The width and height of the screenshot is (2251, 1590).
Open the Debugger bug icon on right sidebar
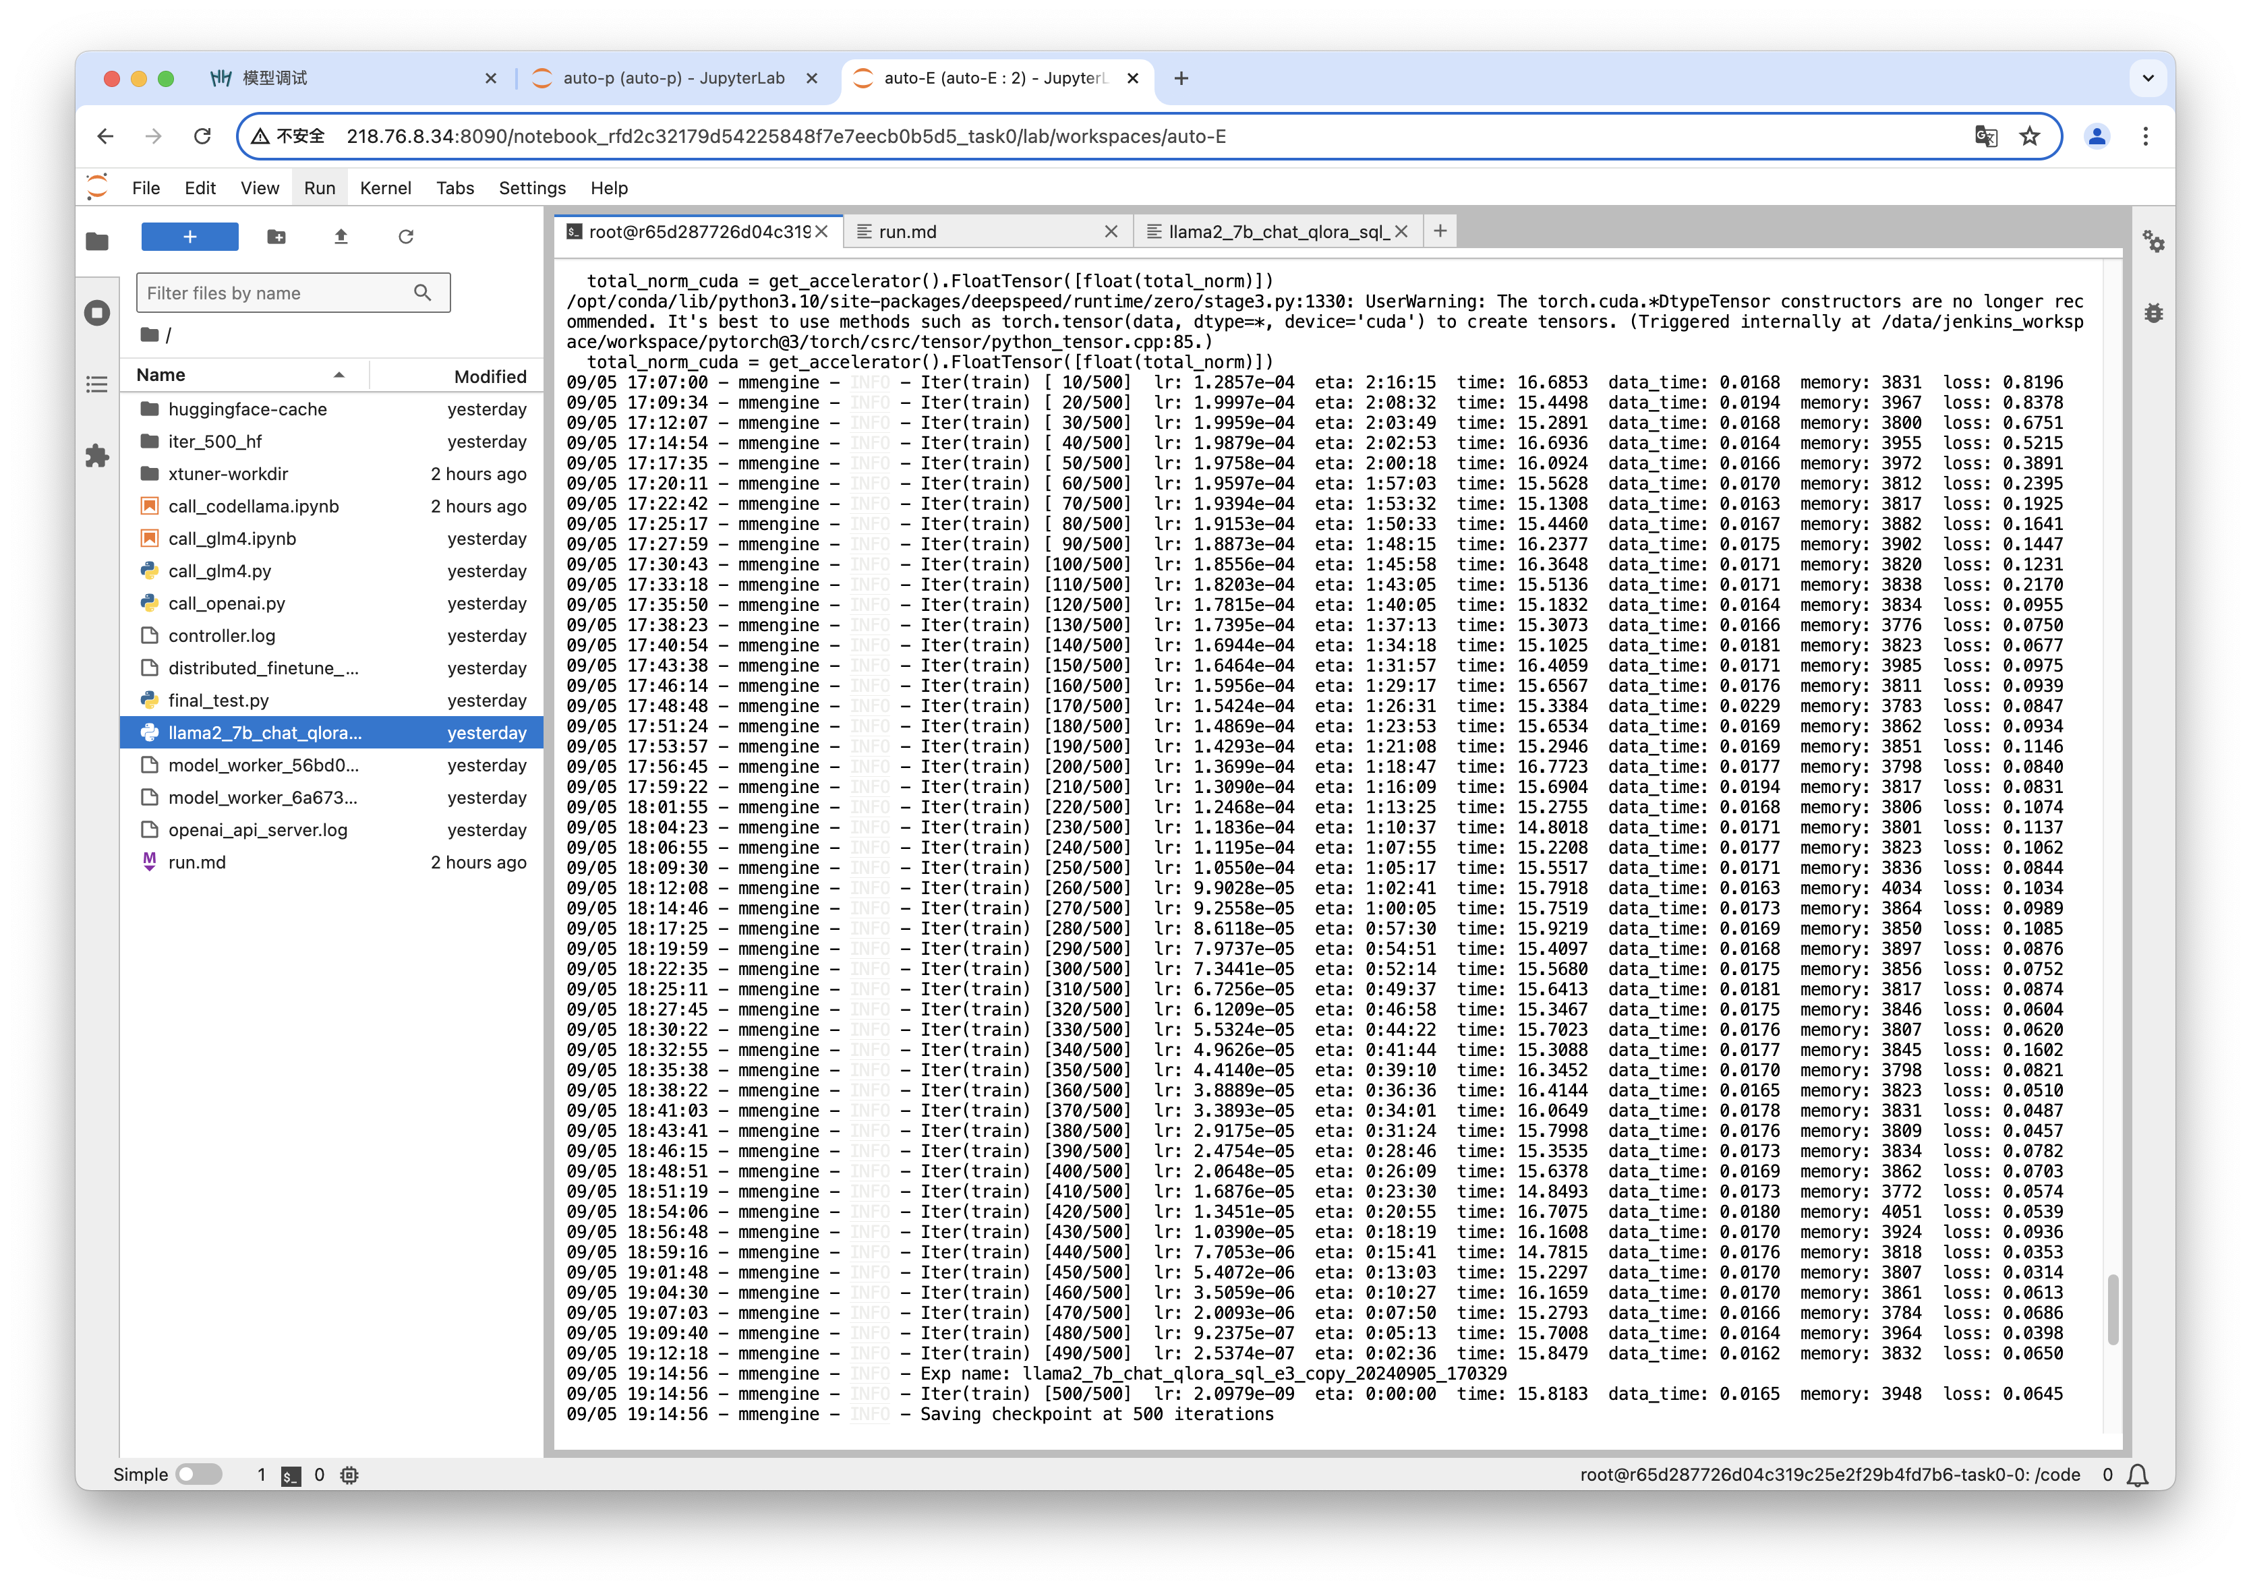2153,314
